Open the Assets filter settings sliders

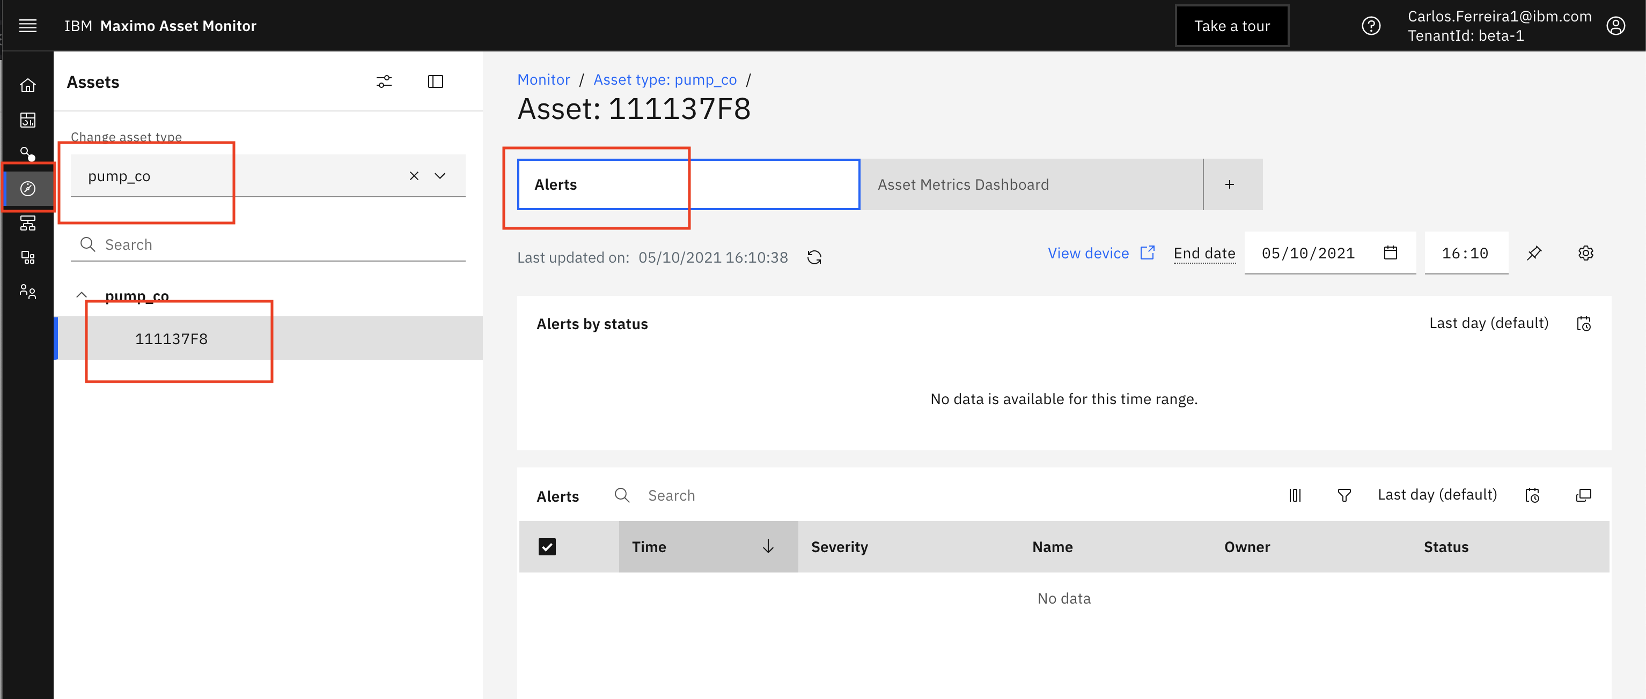384,81
